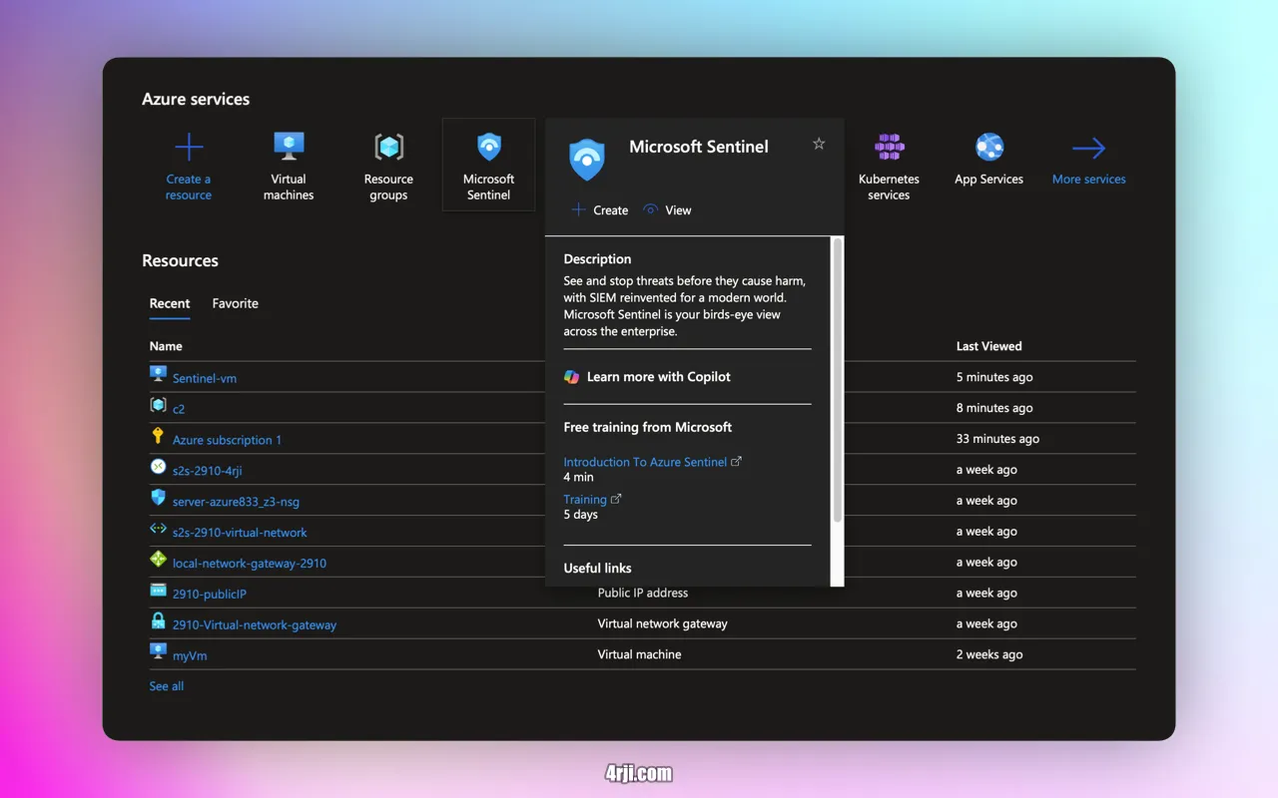Screen dimensions: 1278x798
Task: Click the Copilot icon beside Learn more
Action: pyautogui.click(x=571, y=377)
